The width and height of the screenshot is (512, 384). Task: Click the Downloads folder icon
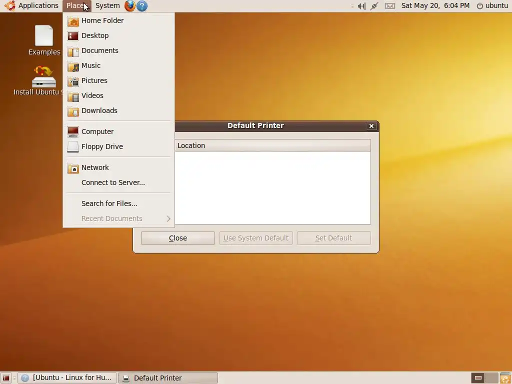pos(73,111)
